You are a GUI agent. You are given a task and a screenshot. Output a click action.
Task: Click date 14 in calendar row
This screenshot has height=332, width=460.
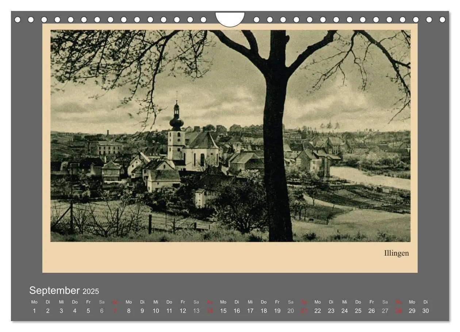pyautogui.click(x=210, y=311)
